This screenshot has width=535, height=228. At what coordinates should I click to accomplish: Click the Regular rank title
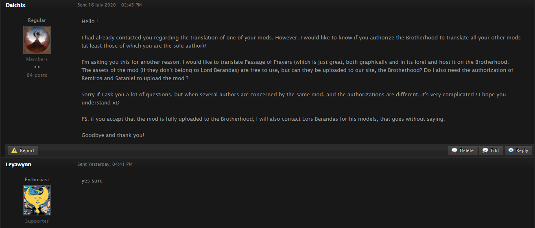tap(37, 20)
